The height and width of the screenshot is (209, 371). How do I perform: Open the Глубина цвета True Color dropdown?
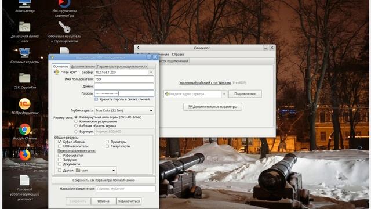pyautogui.click(x=124, y=110)
